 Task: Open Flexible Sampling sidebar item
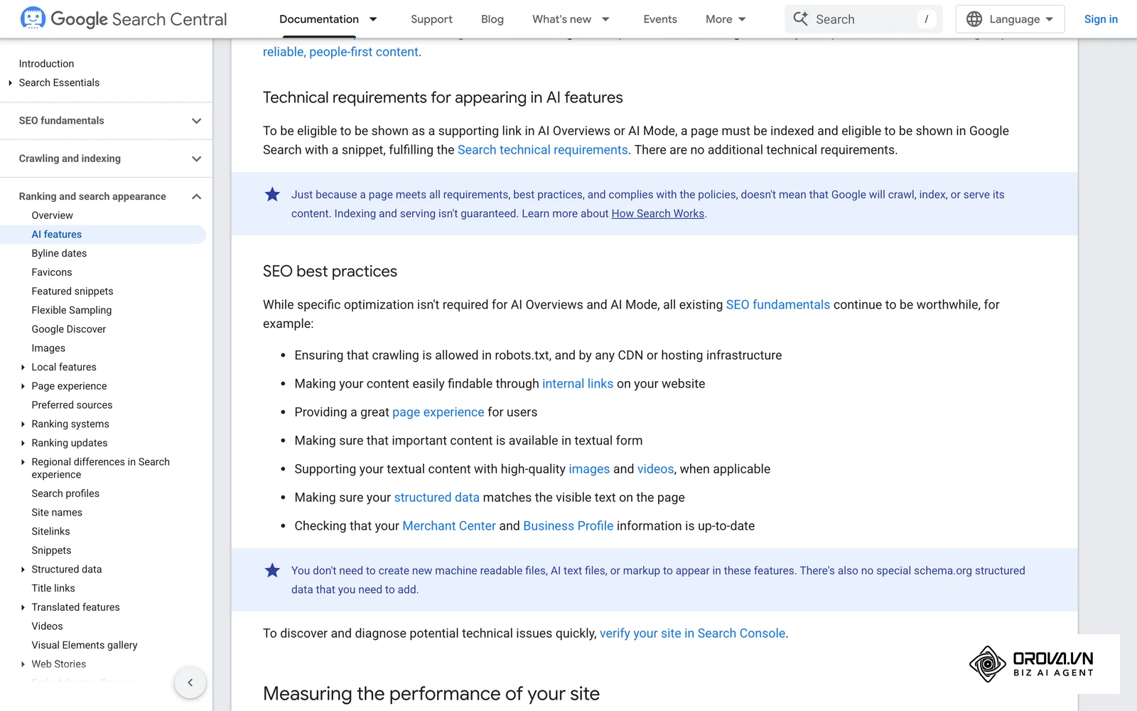(72, 310)
